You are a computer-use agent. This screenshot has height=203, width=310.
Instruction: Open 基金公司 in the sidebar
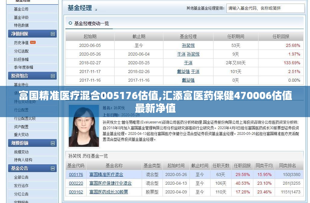coord(21,9)
